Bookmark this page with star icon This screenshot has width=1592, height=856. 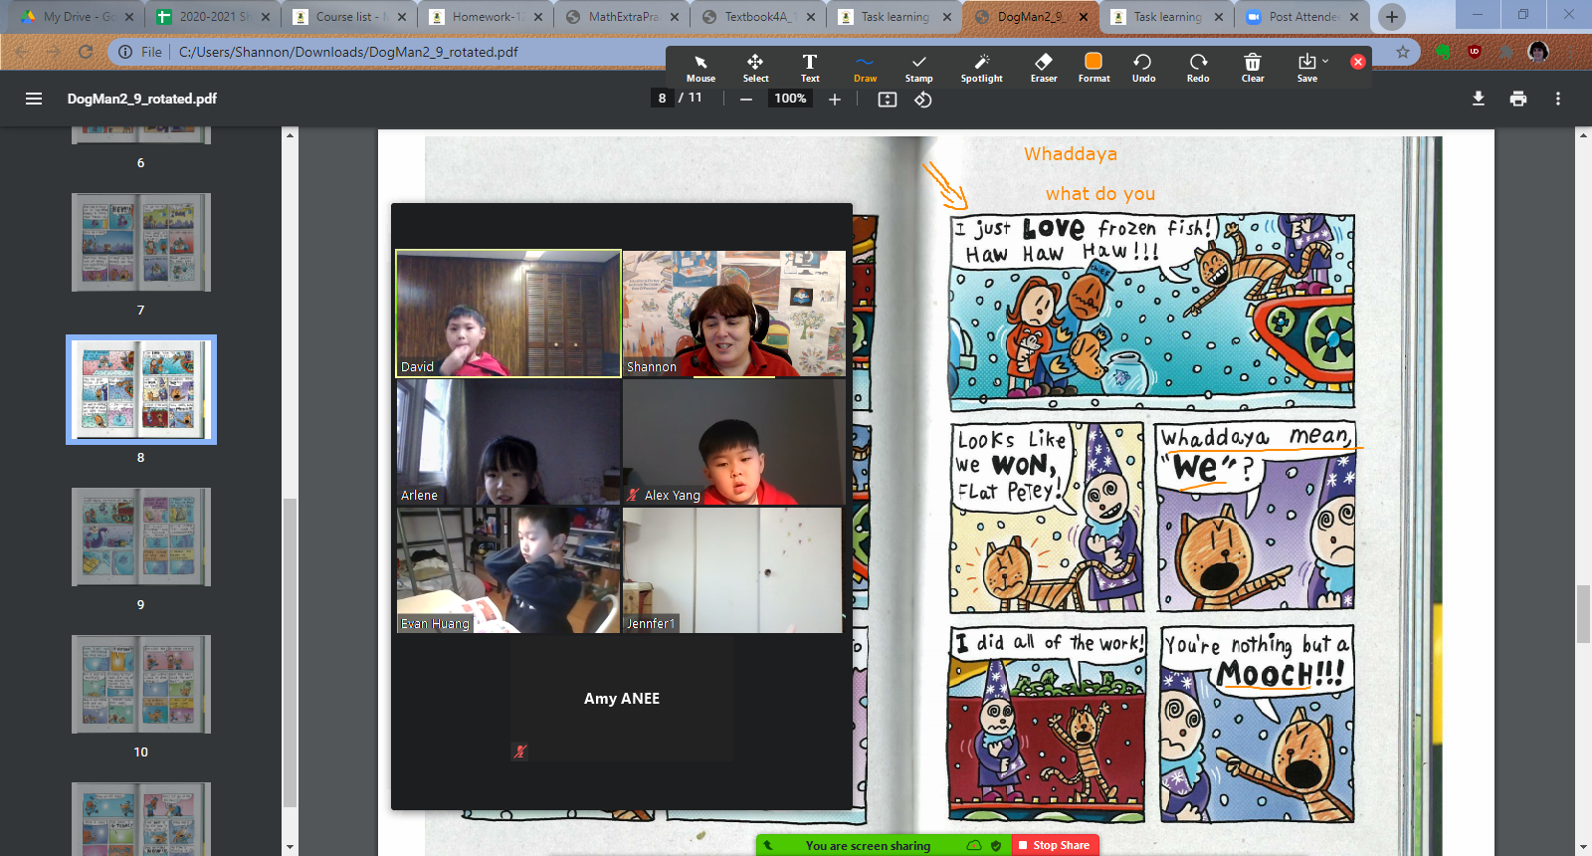click(x=1403, y=52)
